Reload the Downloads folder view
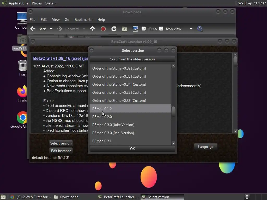Viewport: 267px width, 200px height. point(114,29)
